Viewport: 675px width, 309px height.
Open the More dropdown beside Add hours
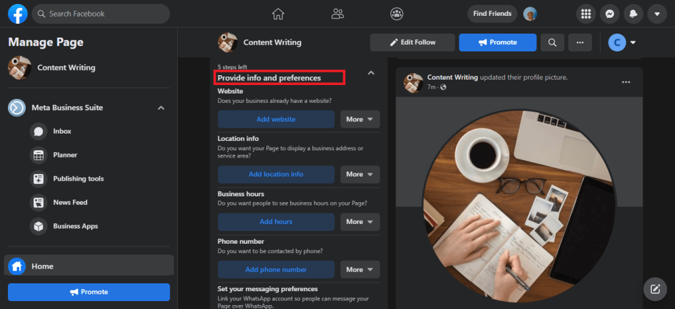coord(360,221)
